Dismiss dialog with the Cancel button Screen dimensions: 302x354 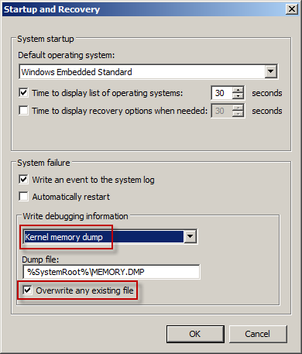click(x=258, y=334)
